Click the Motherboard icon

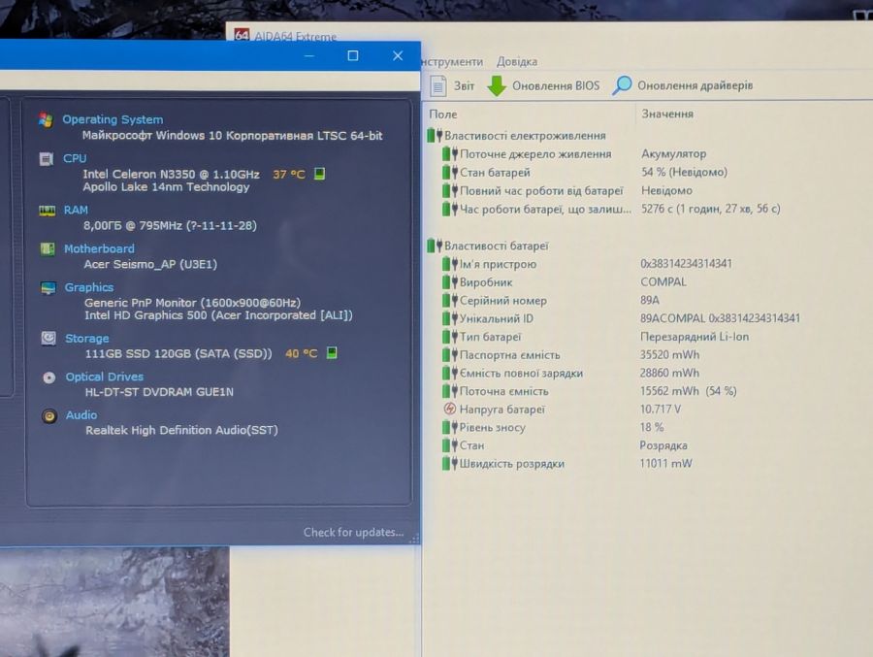(x=48, y=249)
